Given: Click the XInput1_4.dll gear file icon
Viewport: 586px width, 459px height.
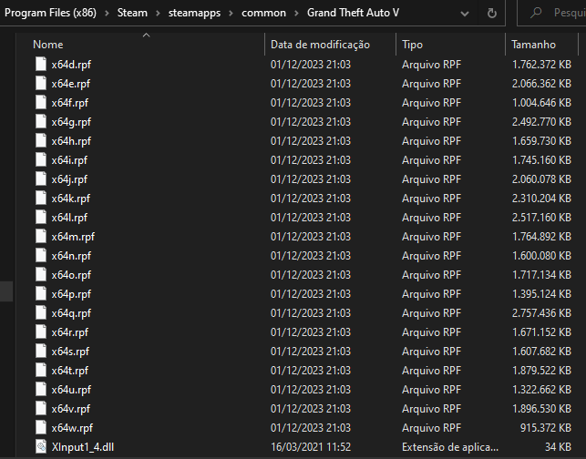Looking at the screenshot, I should point(40,447).
